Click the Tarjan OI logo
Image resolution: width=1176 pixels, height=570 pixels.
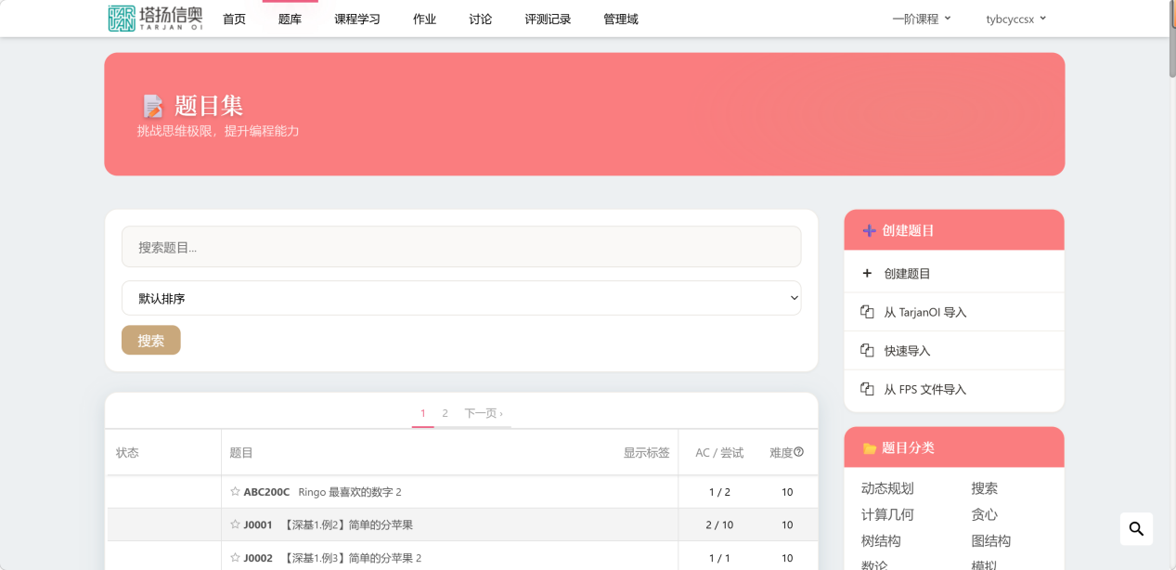coord(155,19)
